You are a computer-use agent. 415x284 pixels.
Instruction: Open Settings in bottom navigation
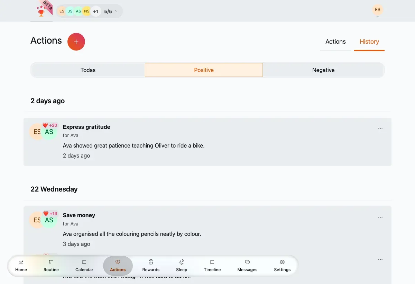pos(282,266)
